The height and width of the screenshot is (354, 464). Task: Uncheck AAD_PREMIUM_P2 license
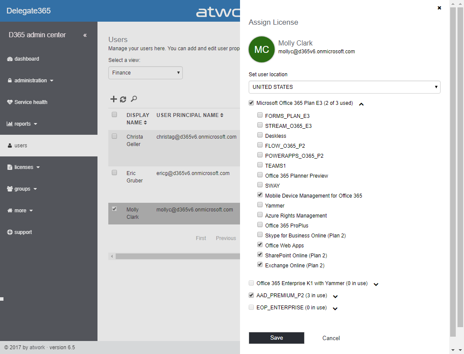251,295
